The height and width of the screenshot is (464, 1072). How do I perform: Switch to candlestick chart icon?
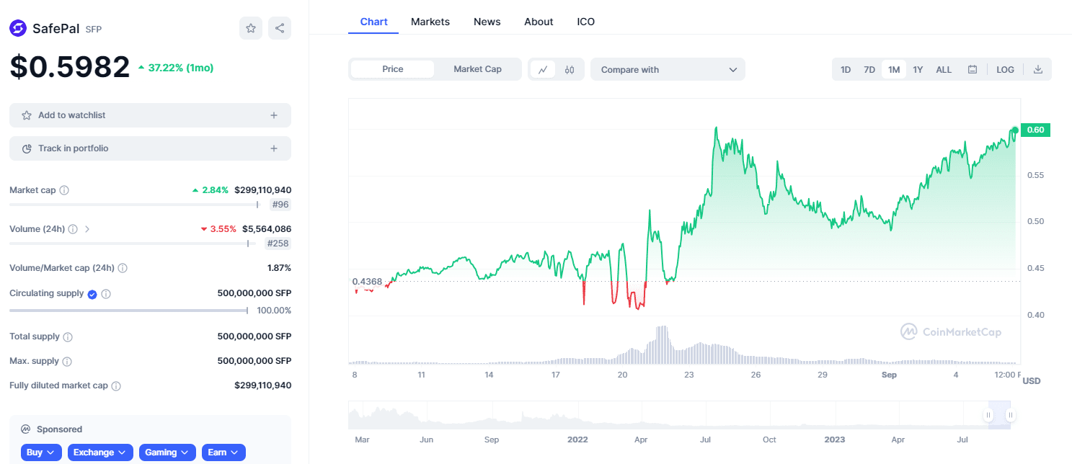click(570, 70)
